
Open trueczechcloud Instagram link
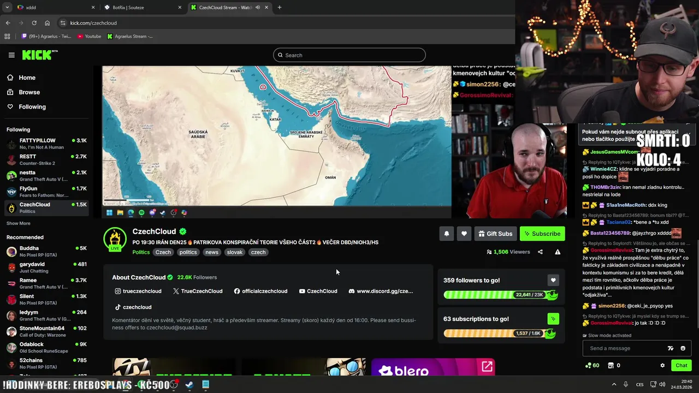[138, 291]
